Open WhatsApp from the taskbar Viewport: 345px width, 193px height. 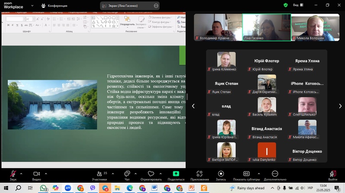pos(44,188)
